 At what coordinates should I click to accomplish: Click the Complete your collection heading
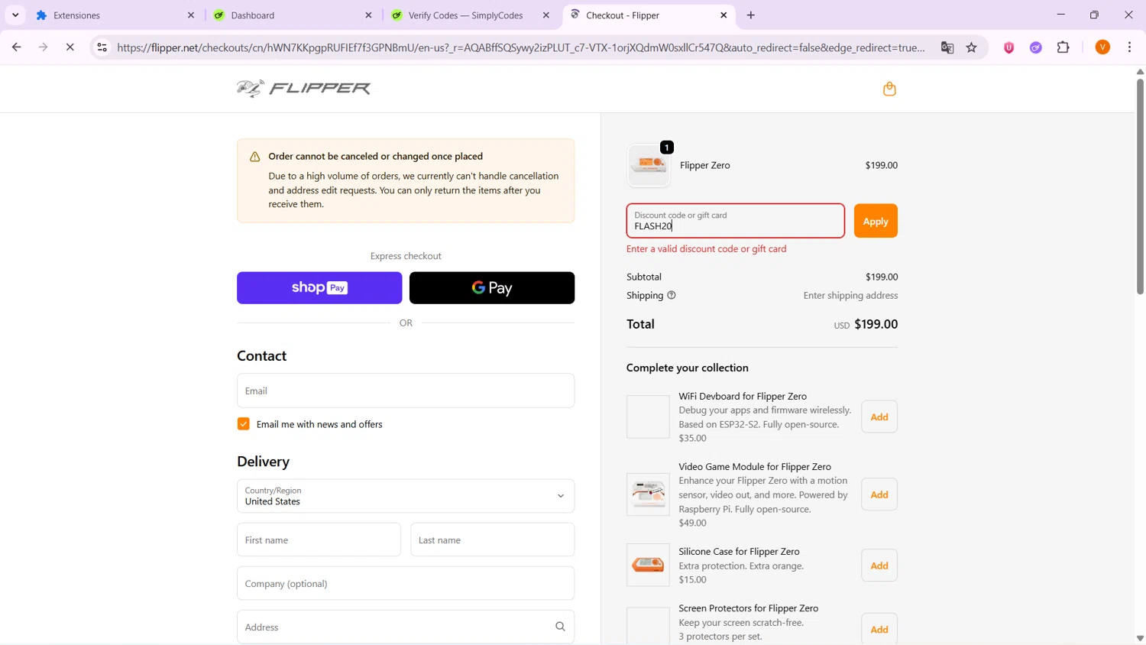coord(688,368)
